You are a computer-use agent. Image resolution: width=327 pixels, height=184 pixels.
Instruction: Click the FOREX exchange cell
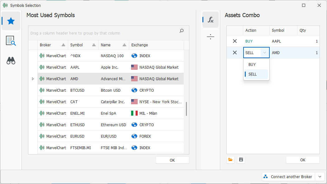[156, 136]
